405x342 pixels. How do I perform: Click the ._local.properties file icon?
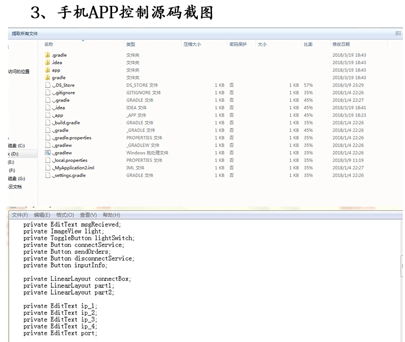click(47, 160)
